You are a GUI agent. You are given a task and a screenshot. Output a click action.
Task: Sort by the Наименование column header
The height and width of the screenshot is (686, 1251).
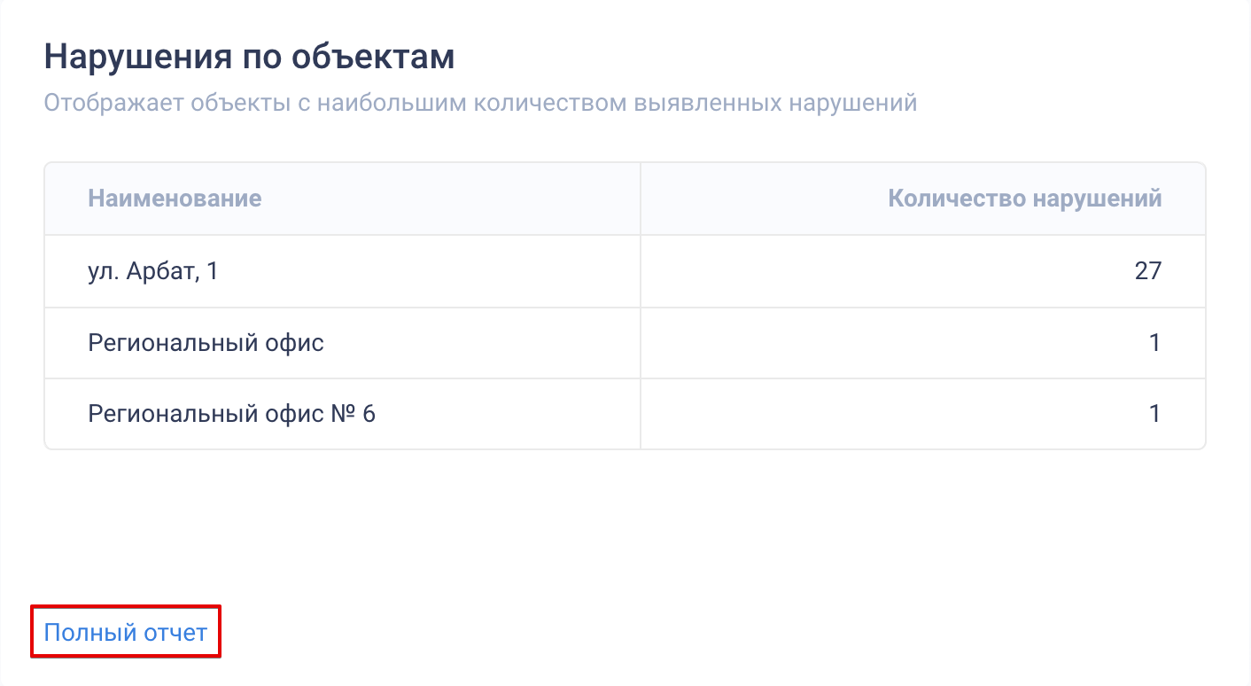pos(175,198)
